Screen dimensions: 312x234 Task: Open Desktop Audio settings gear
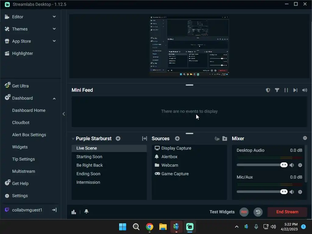point(300,165)
